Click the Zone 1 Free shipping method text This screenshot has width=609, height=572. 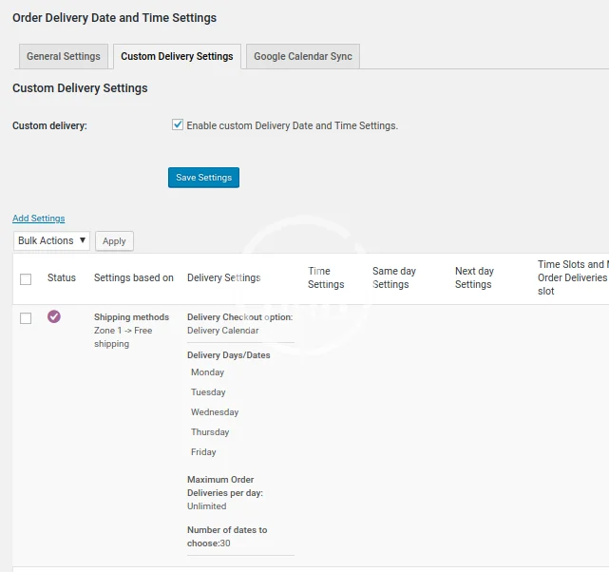[x=123, y=337]
